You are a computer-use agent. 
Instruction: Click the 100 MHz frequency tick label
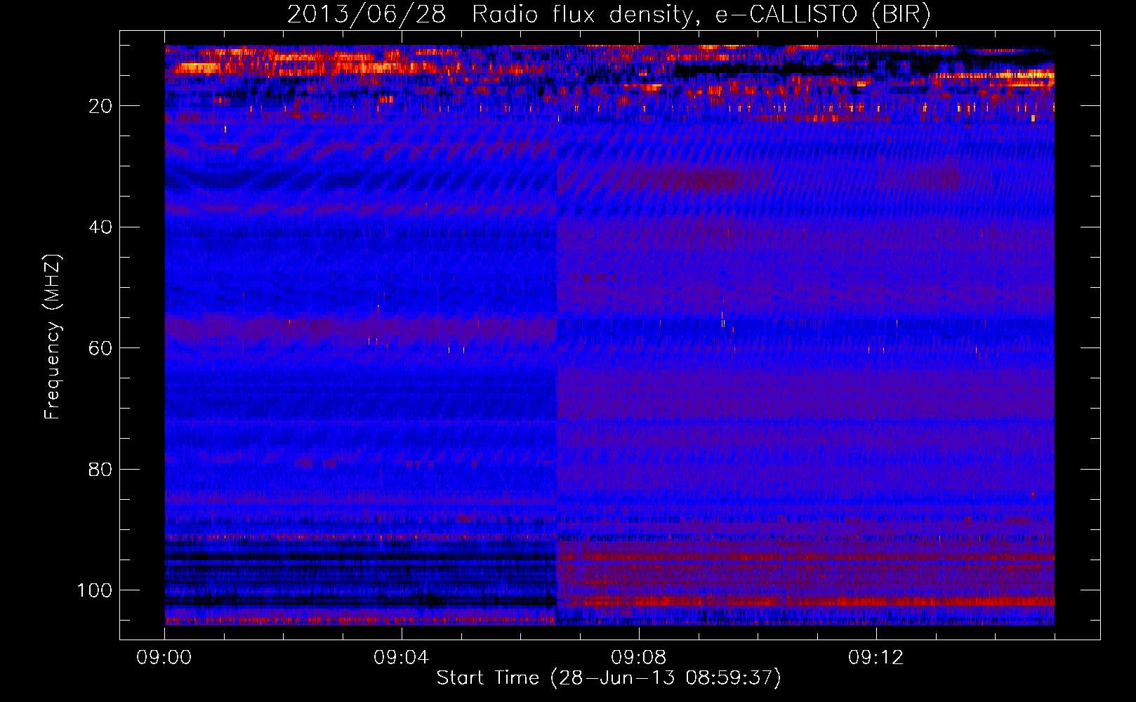(x=95, y=590)
